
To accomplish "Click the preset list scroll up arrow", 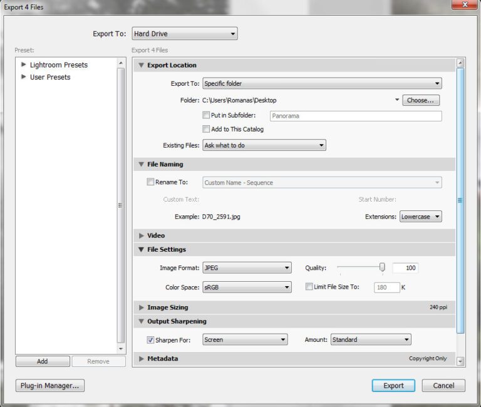I will [121, 63].
